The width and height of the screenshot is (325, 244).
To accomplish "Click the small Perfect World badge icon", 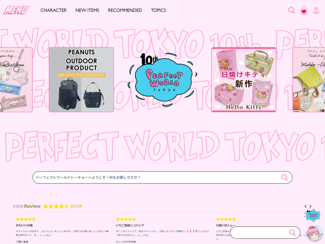I will click(x=313, y=216).
